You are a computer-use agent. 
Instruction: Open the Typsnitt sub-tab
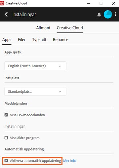click(x=39, y=40)
